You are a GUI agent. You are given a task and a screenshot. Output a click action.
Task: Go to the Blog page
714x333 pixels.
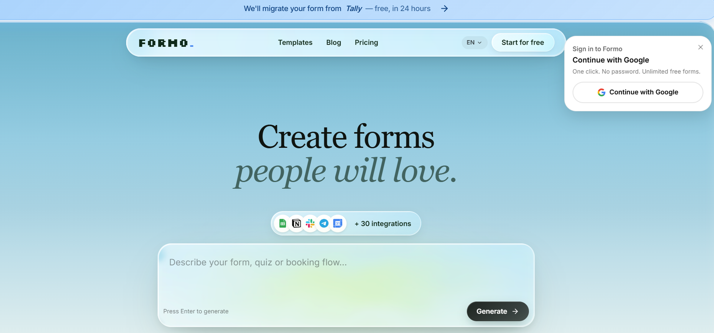point(333,42)
